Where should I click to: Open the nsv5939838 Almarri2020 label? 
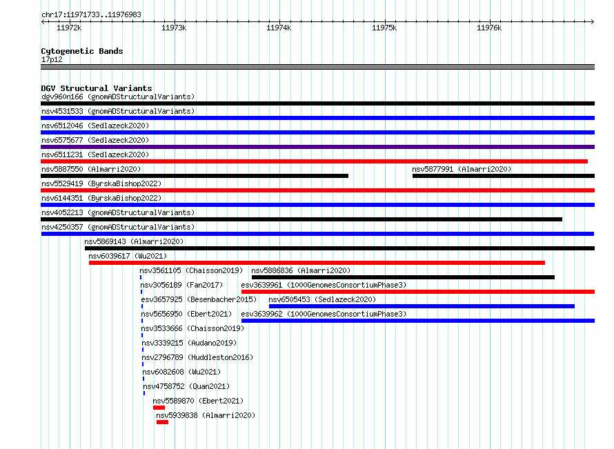click(206, 415)
